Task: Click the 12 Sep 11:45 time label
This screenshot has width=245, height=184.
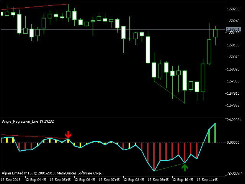Action: tap(207, 180)
